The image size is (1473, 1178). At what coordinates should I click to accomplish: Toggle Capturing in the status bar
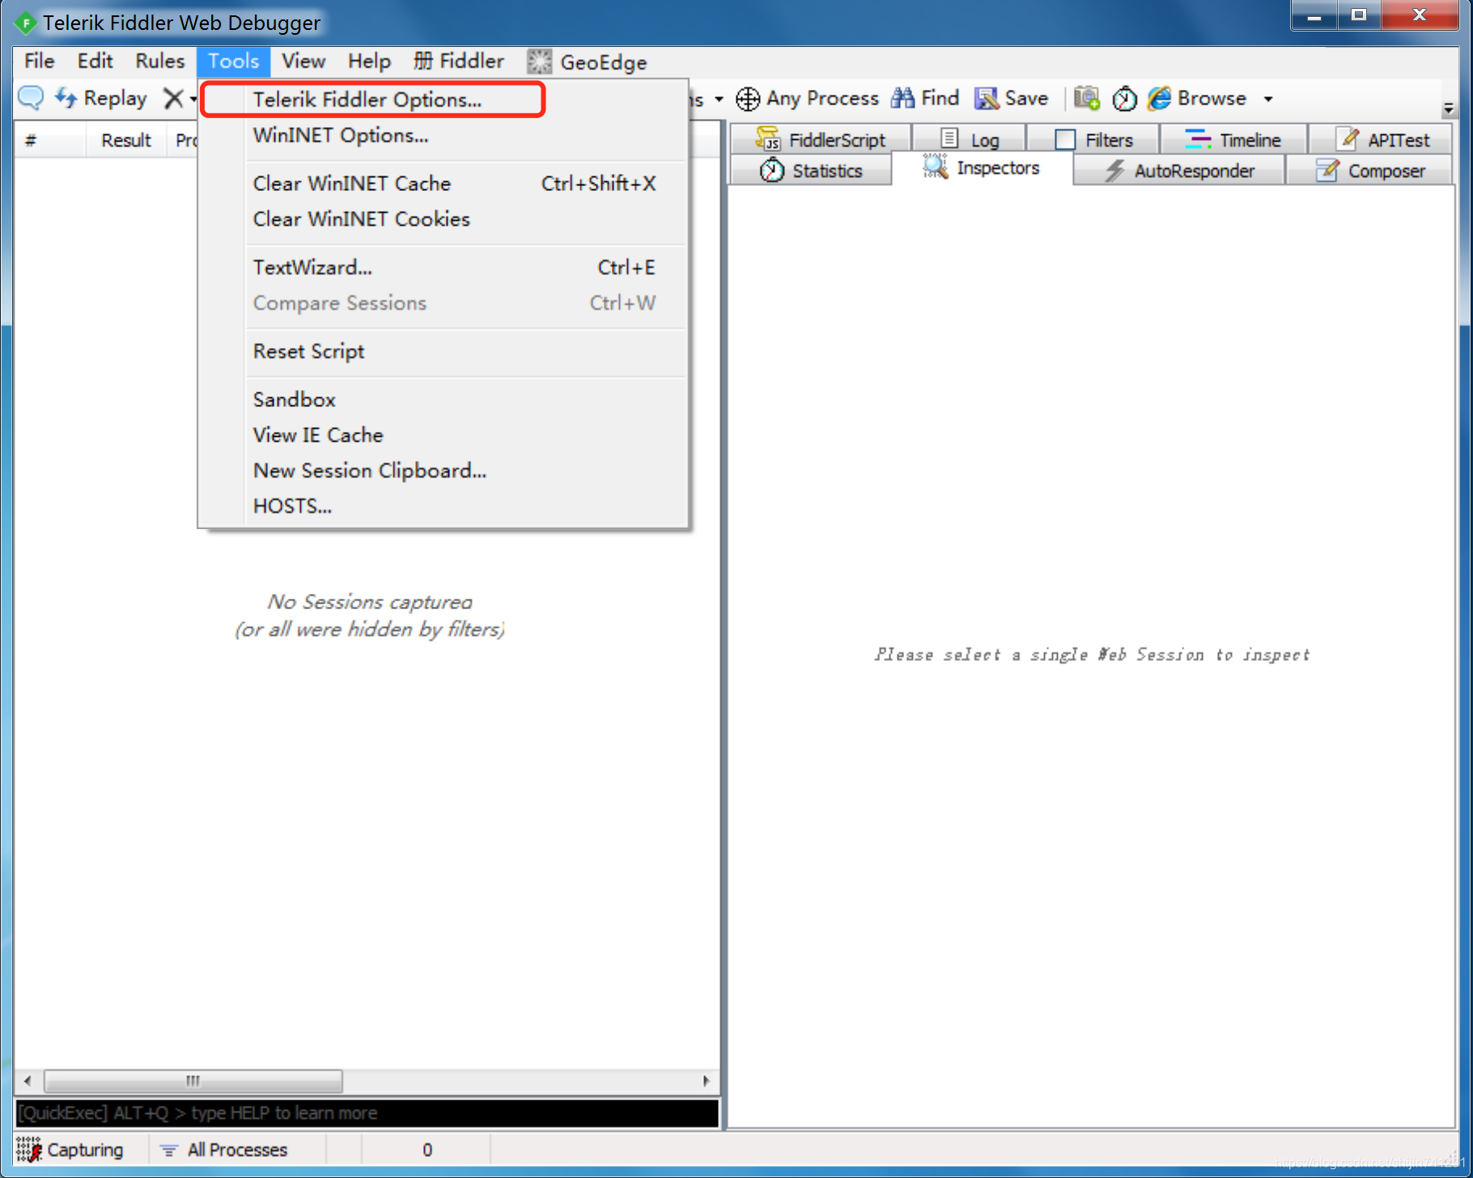tap(70, 1150)
